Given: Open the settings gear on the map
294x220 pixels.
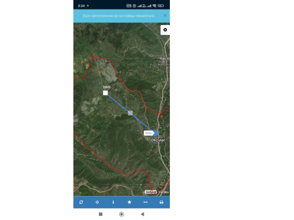Looking at the screenshot, I should [165, 30].
